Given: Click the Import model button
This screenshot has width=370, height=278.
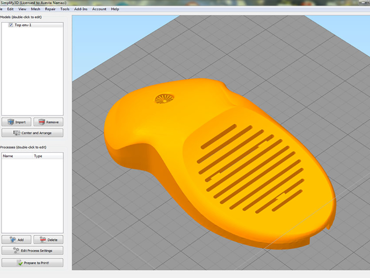Looking at the screenshot, I should tap(17, 122).
